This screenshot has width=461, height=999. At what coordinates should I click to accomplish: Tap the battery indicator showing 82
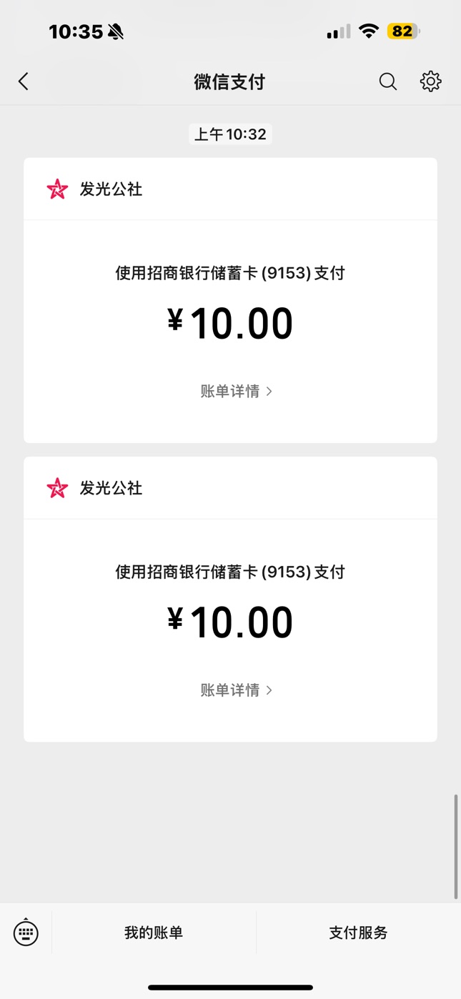coord(404,31)
